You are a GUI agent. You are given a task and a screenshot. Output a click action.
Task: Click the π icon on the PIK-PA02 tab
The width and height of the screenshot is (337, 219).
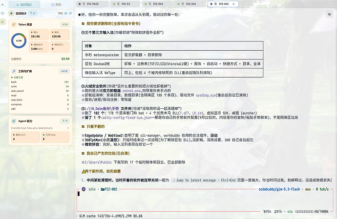point(84,4)
